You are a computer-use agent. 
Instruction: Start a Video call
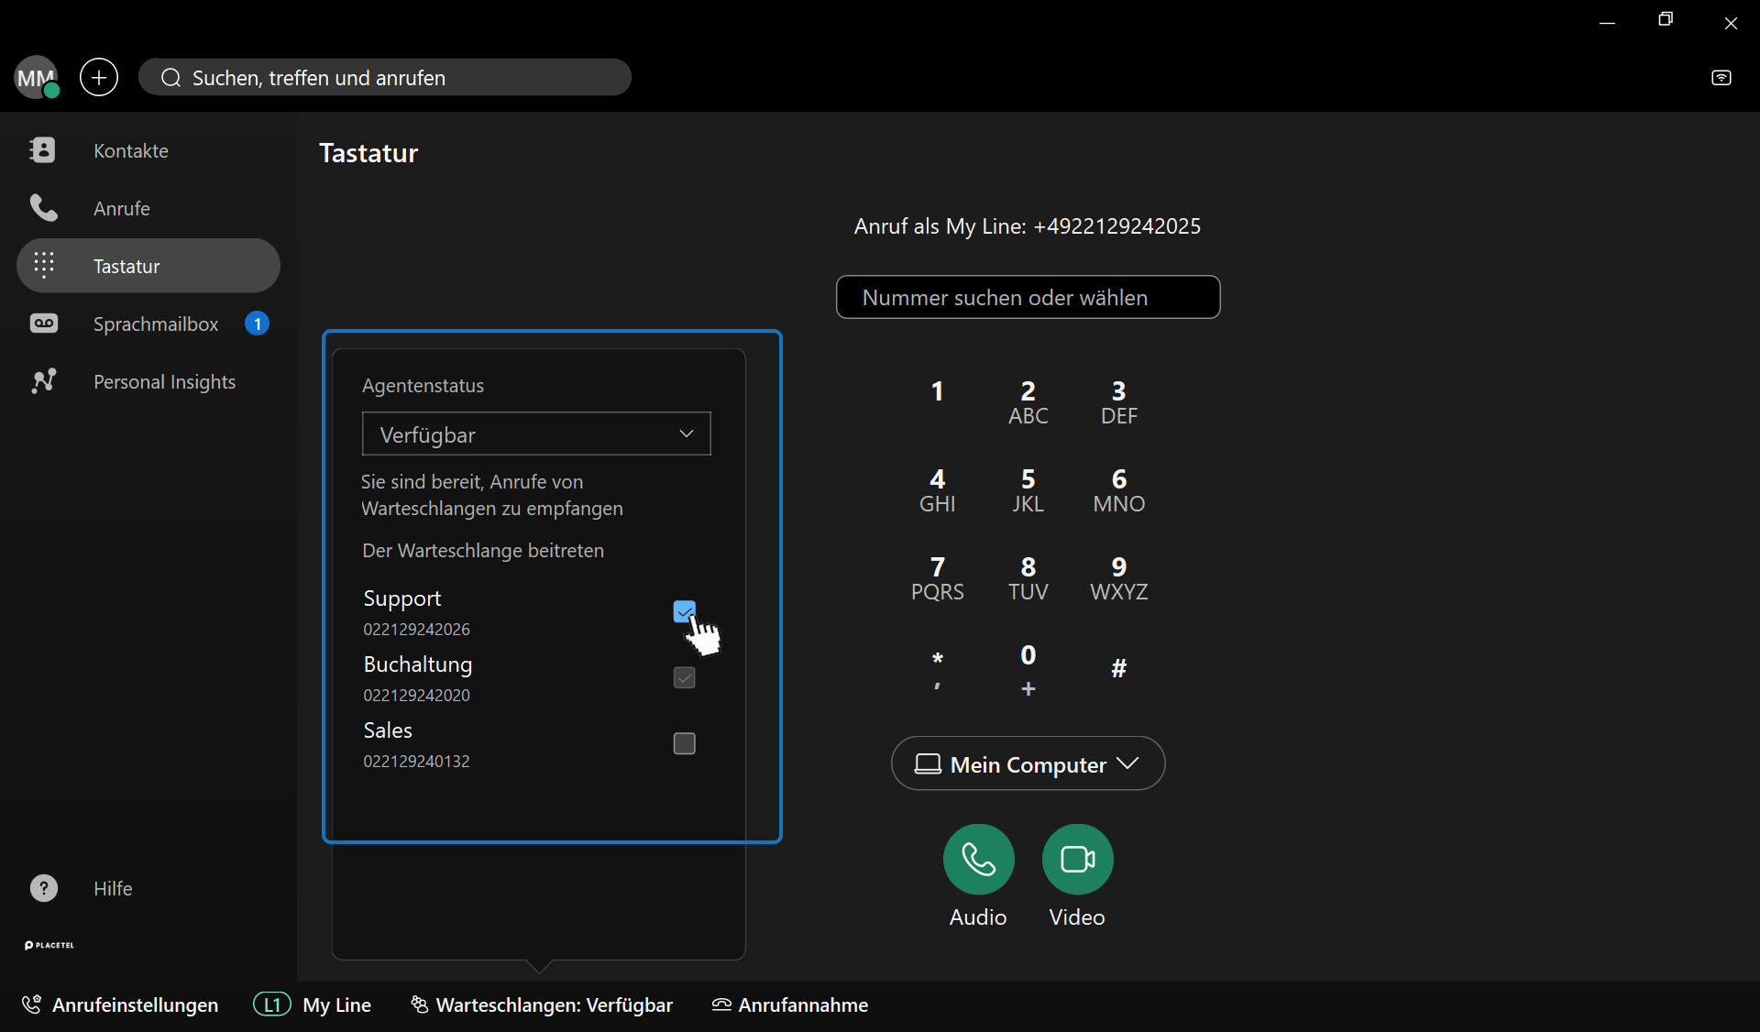pos(1077,859)
